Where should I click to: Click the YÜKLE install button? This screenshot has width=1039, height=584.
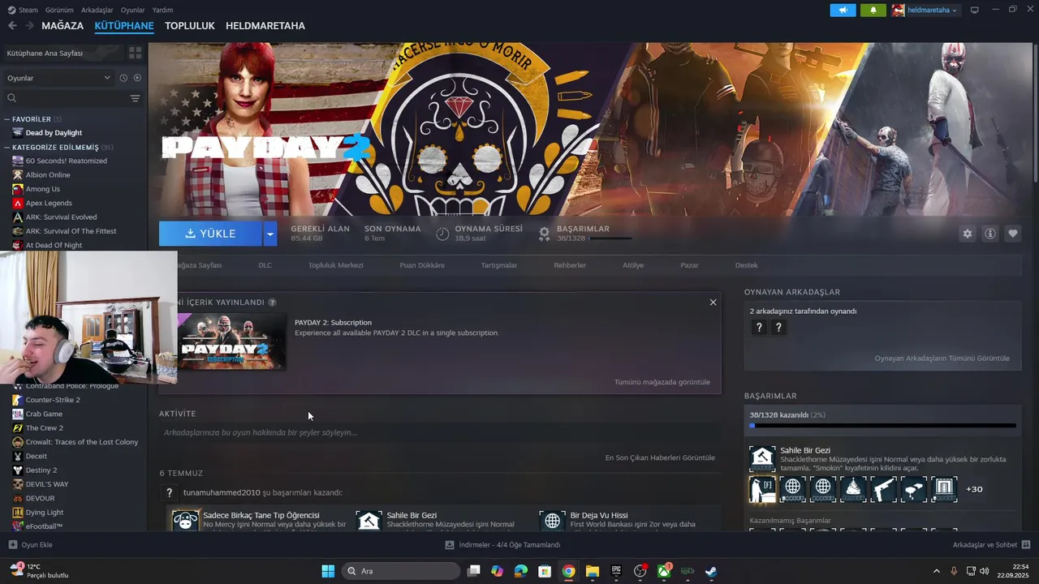(210, 234)
